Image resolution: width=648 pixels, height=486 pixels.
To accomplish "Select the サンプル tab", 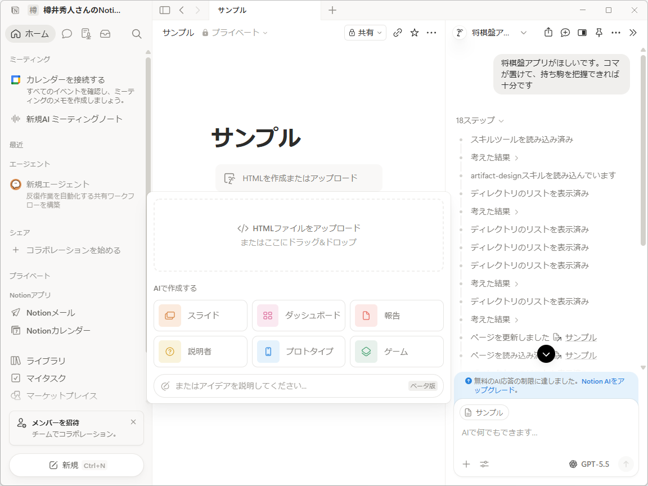I will click(x=264, y=10).
